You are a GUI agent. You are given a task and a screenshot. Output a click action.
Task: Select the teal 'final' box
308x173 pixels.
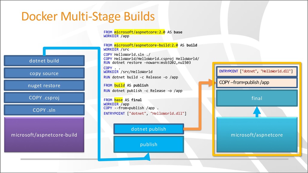[257, 98]
